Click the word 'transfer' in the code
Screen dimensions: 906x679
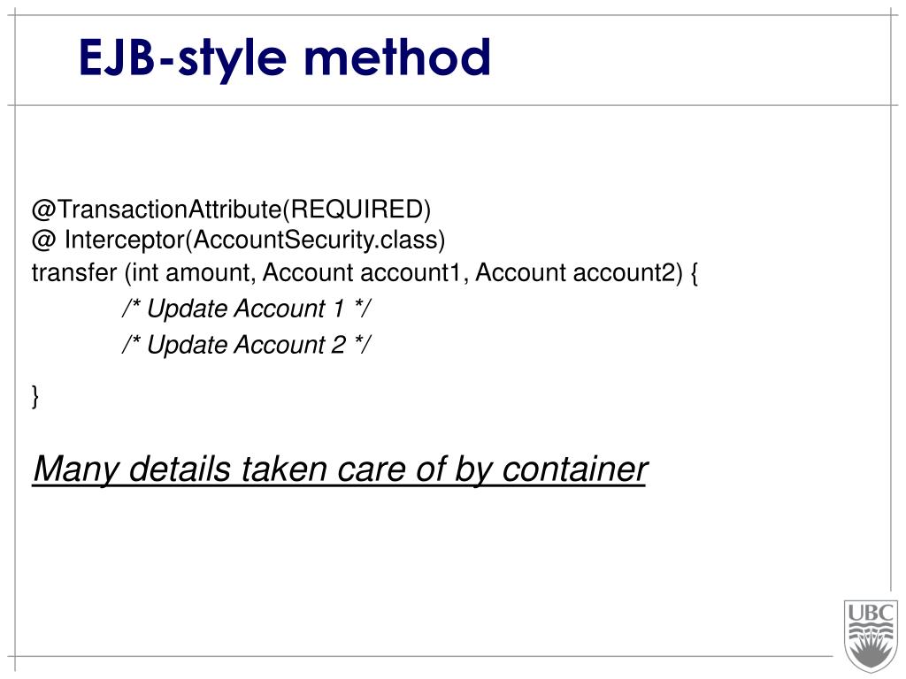(74, 273)
